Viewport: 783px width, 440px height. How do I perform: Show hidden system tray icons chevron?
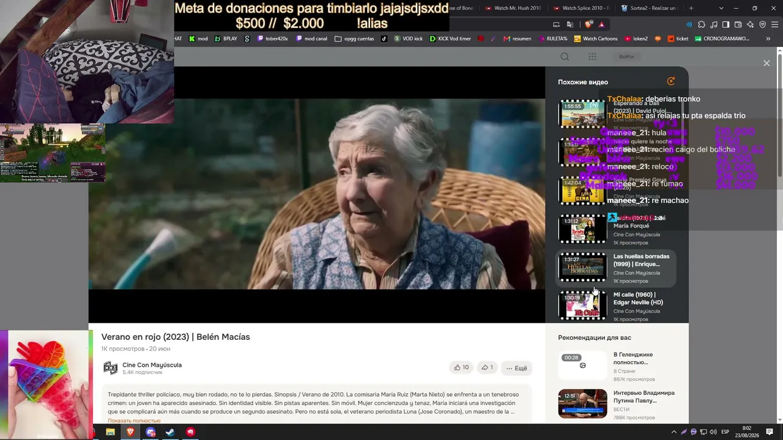[x=674, y=432]
